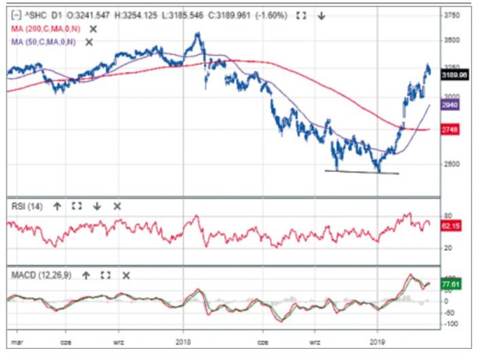The width and height of the screenshot is (477, 356).
Task: Move the RSI pane down
Action: (x=96, y=206)
